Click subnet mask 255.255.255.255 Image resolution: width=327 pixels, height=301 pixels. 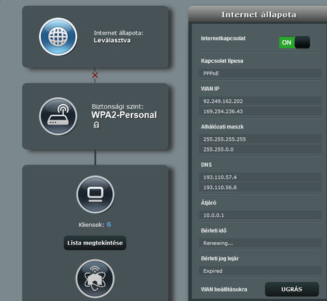260,139
